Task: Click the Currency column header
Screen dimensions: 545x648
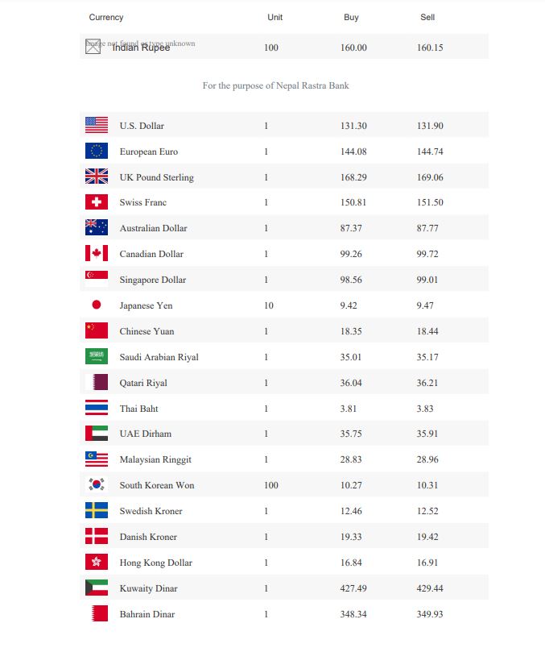Action: (106, 17)
